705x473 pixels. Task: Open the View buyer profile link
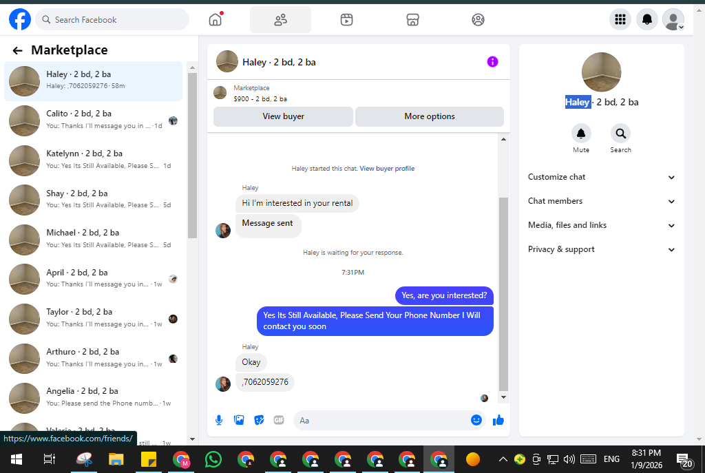click(x=387, y=169)
